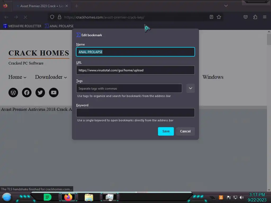Click the Tags input field
Screen dimensions: 271x203
pos(129,88)
